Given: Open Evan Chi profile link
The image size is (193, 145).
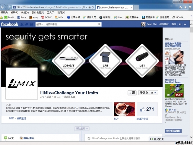Looking at the screenshot, I should pos(151,24).
